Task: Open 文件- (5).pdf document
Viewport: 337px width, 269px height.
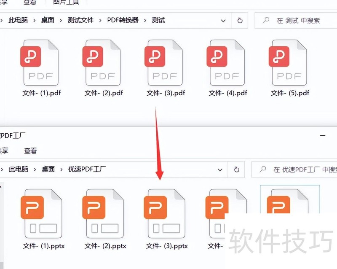Action: (289, 63)
